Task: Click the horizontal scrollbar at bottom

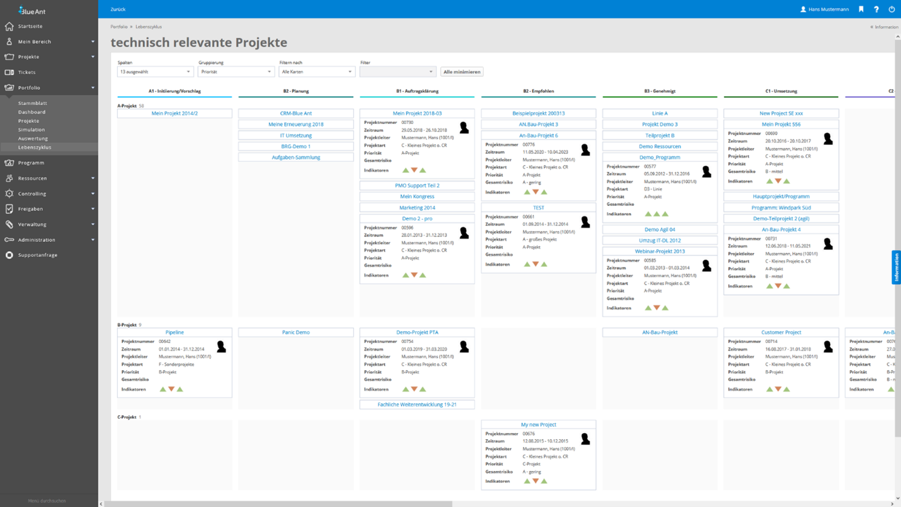Action: click(x=278, y=504)
